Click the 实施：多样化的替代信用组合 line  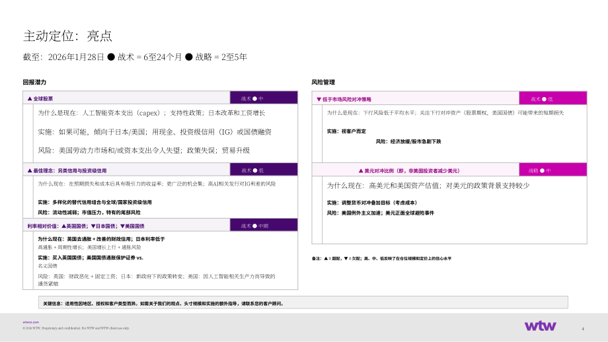[x=95, y=202]
